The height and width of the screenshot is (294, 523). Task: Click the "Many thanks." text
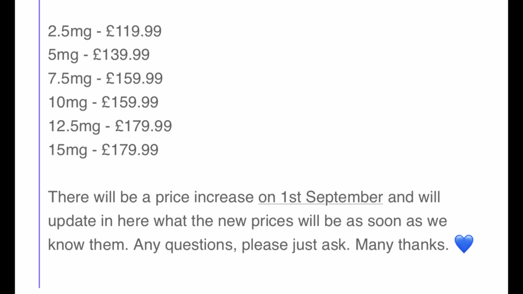pos(402,245)
